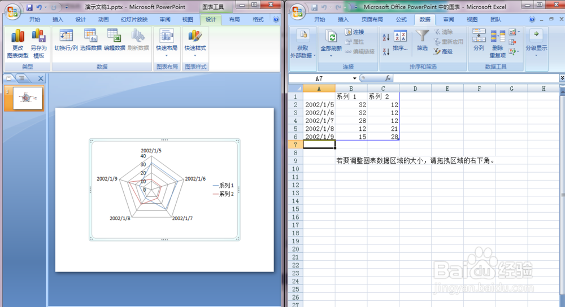Click Change Chart Type icon in PowerPoint
Image resolution: width=565 pixels, height=307 pixels.
click(x=18, y=44)
